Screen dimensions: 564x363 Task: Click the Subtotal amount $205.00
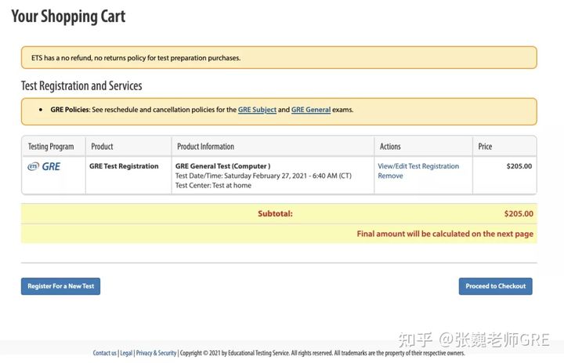519,213
